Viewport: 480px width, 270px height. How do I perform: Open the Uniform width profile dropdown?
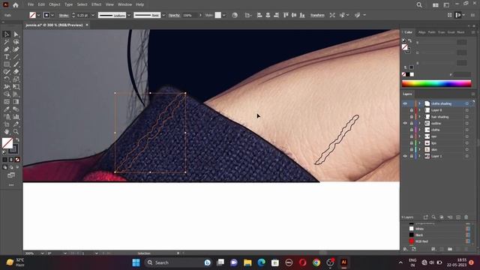(x=129, y=15)
